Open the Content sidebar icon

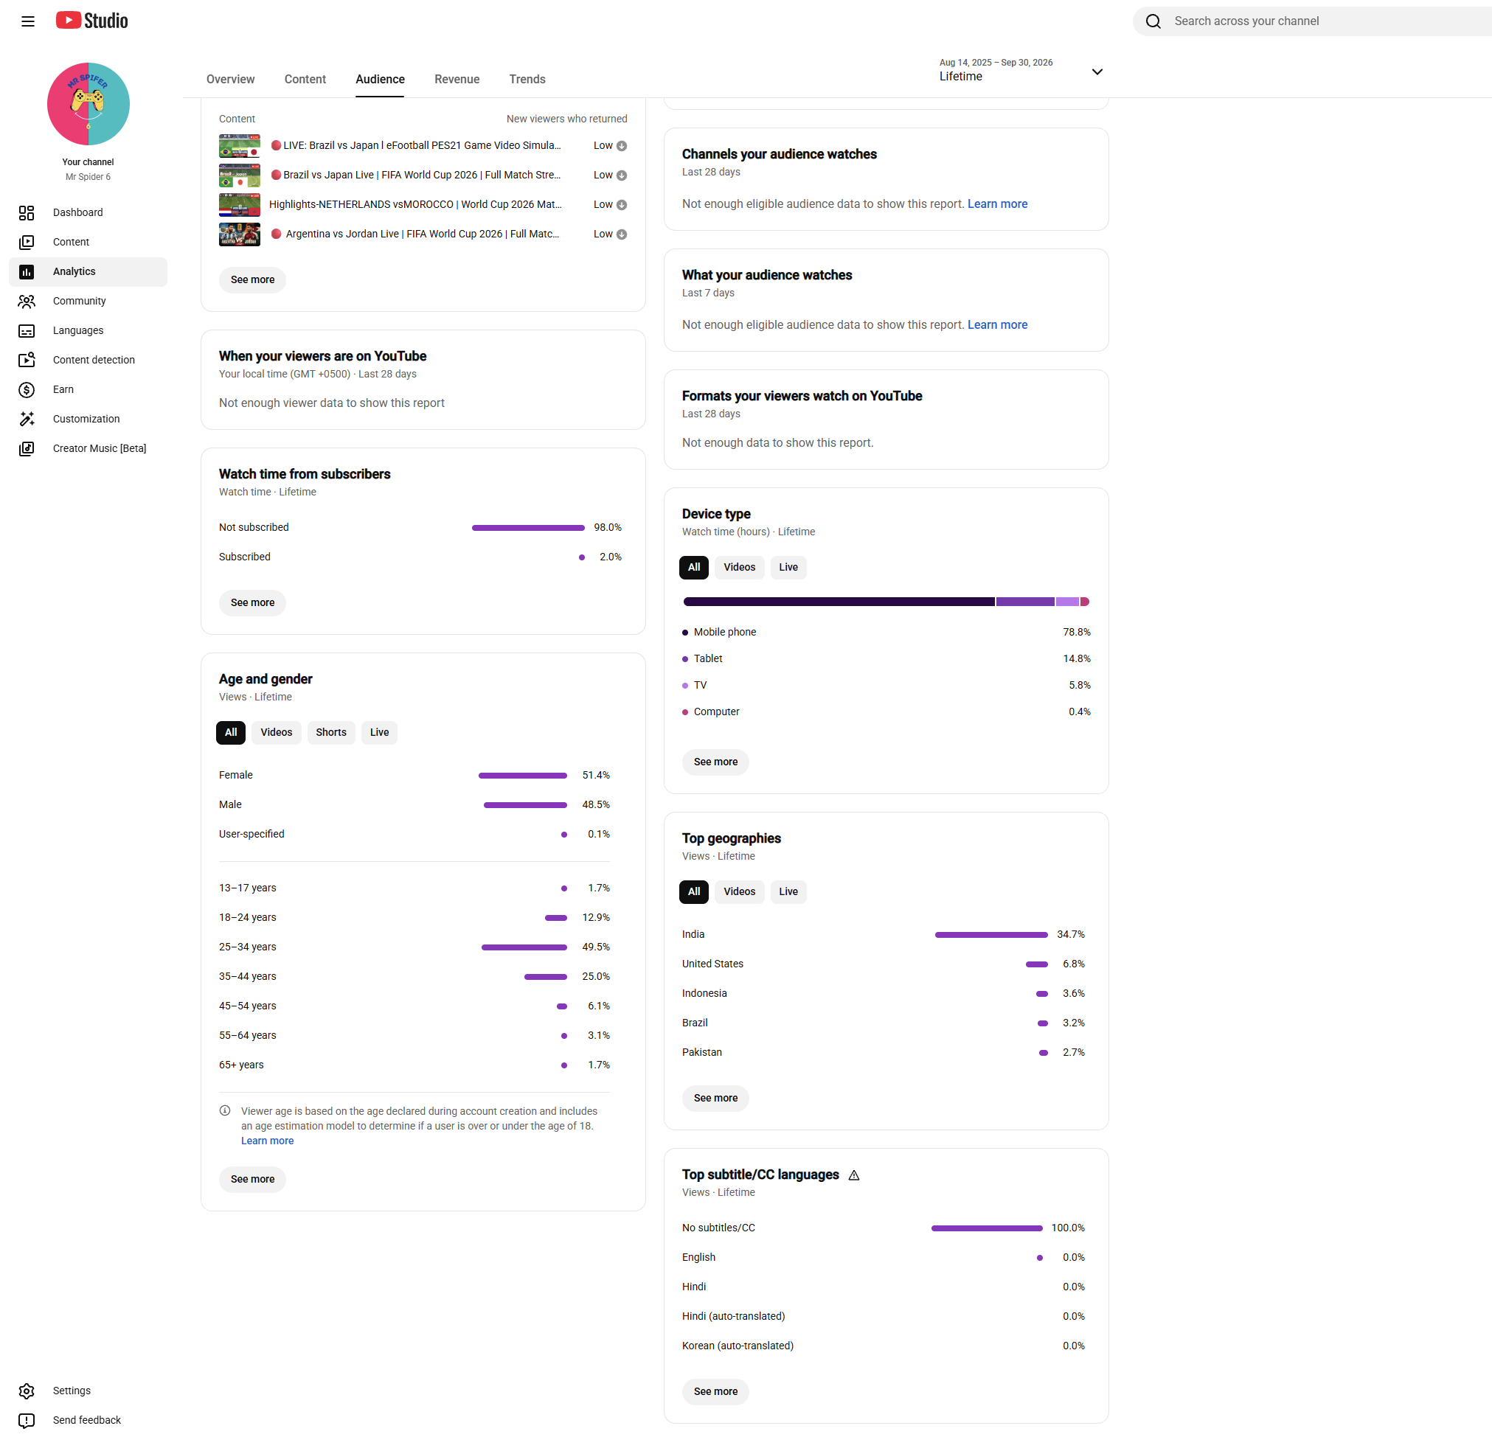[x=27, y=242]
